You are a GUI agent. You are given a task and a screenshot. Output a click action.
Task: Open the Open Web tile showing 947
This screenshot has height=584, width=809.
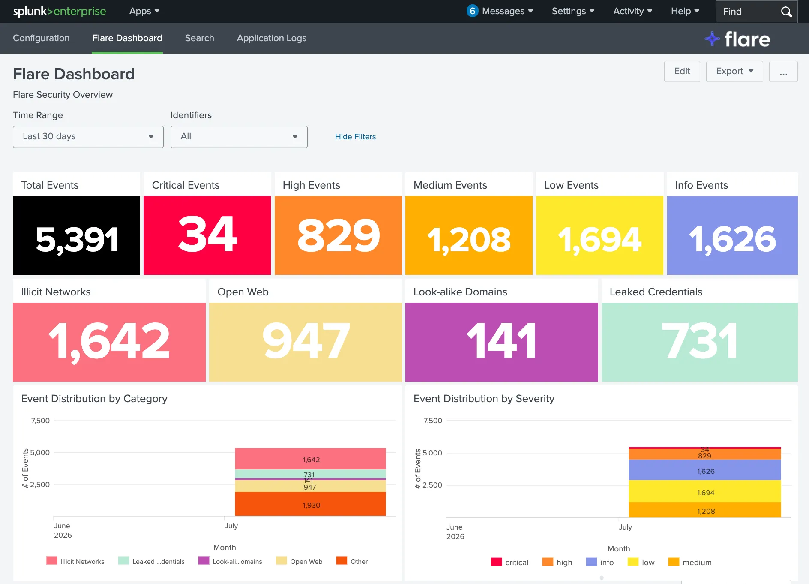(x=306, y=342)
